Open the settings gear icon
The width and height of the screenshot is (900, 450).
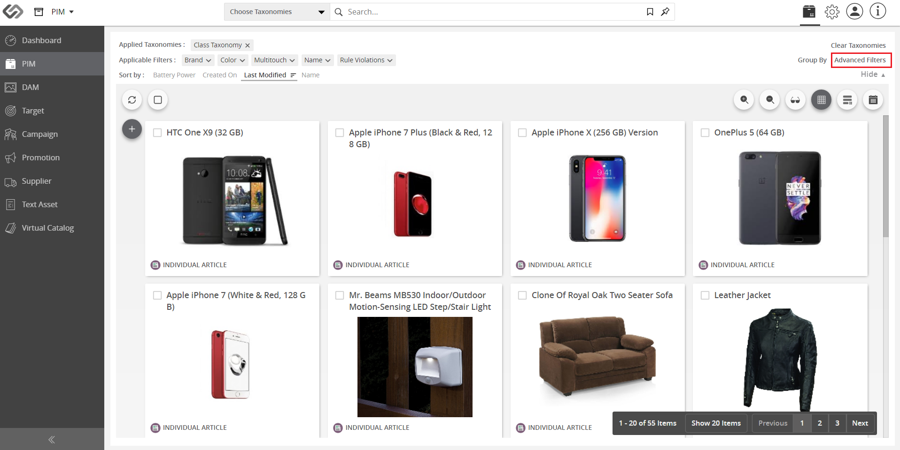[832, 12]
